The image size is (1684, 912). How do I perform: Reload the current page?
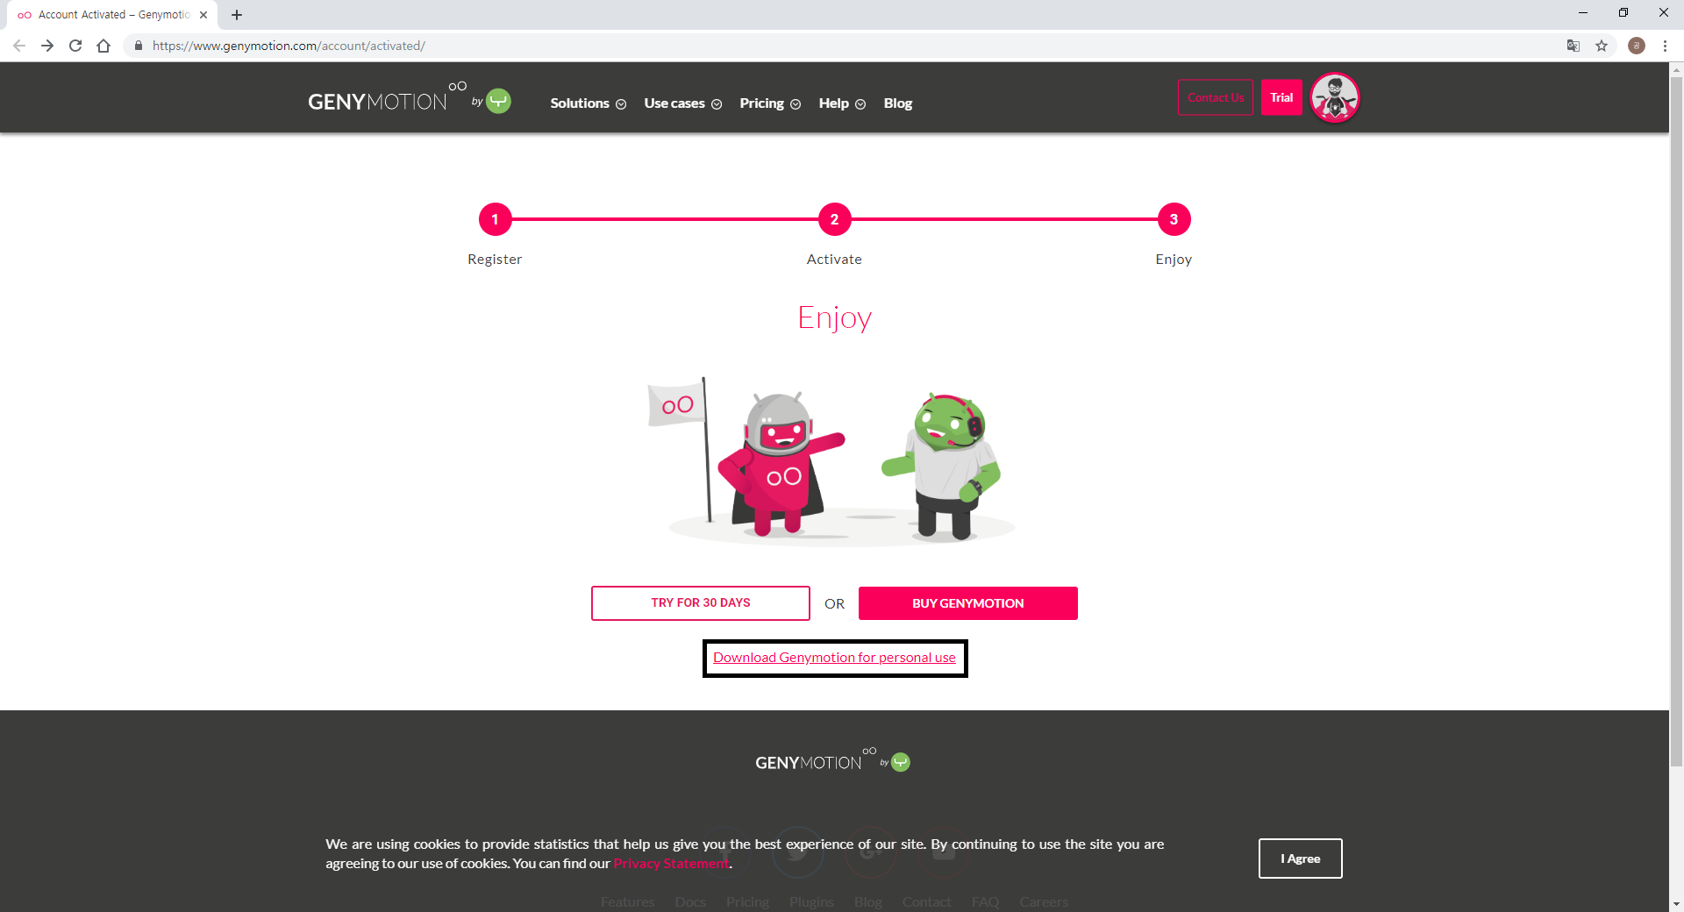click(75, 46)
